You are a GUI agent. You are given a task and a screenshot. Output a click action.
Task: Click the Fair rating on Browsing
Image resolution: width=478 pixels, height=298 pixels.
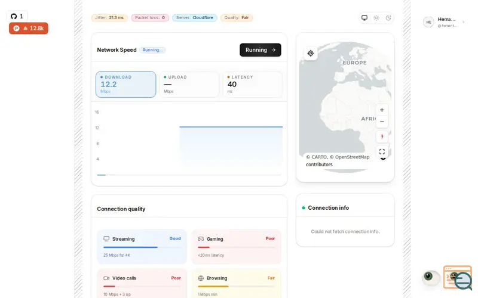tap(271, 278)
